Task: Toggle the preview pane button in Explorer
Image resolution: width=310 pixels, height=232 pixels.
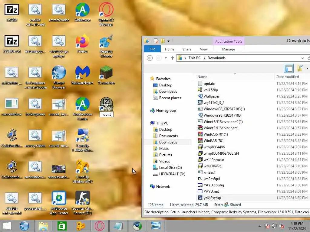Action: 289,68
